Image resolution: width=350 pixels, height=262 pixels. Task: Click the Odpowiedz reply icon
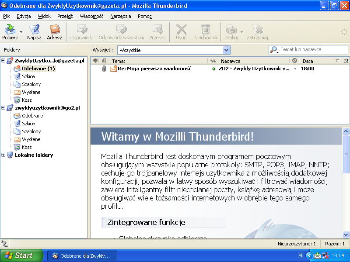pos(82,32)
